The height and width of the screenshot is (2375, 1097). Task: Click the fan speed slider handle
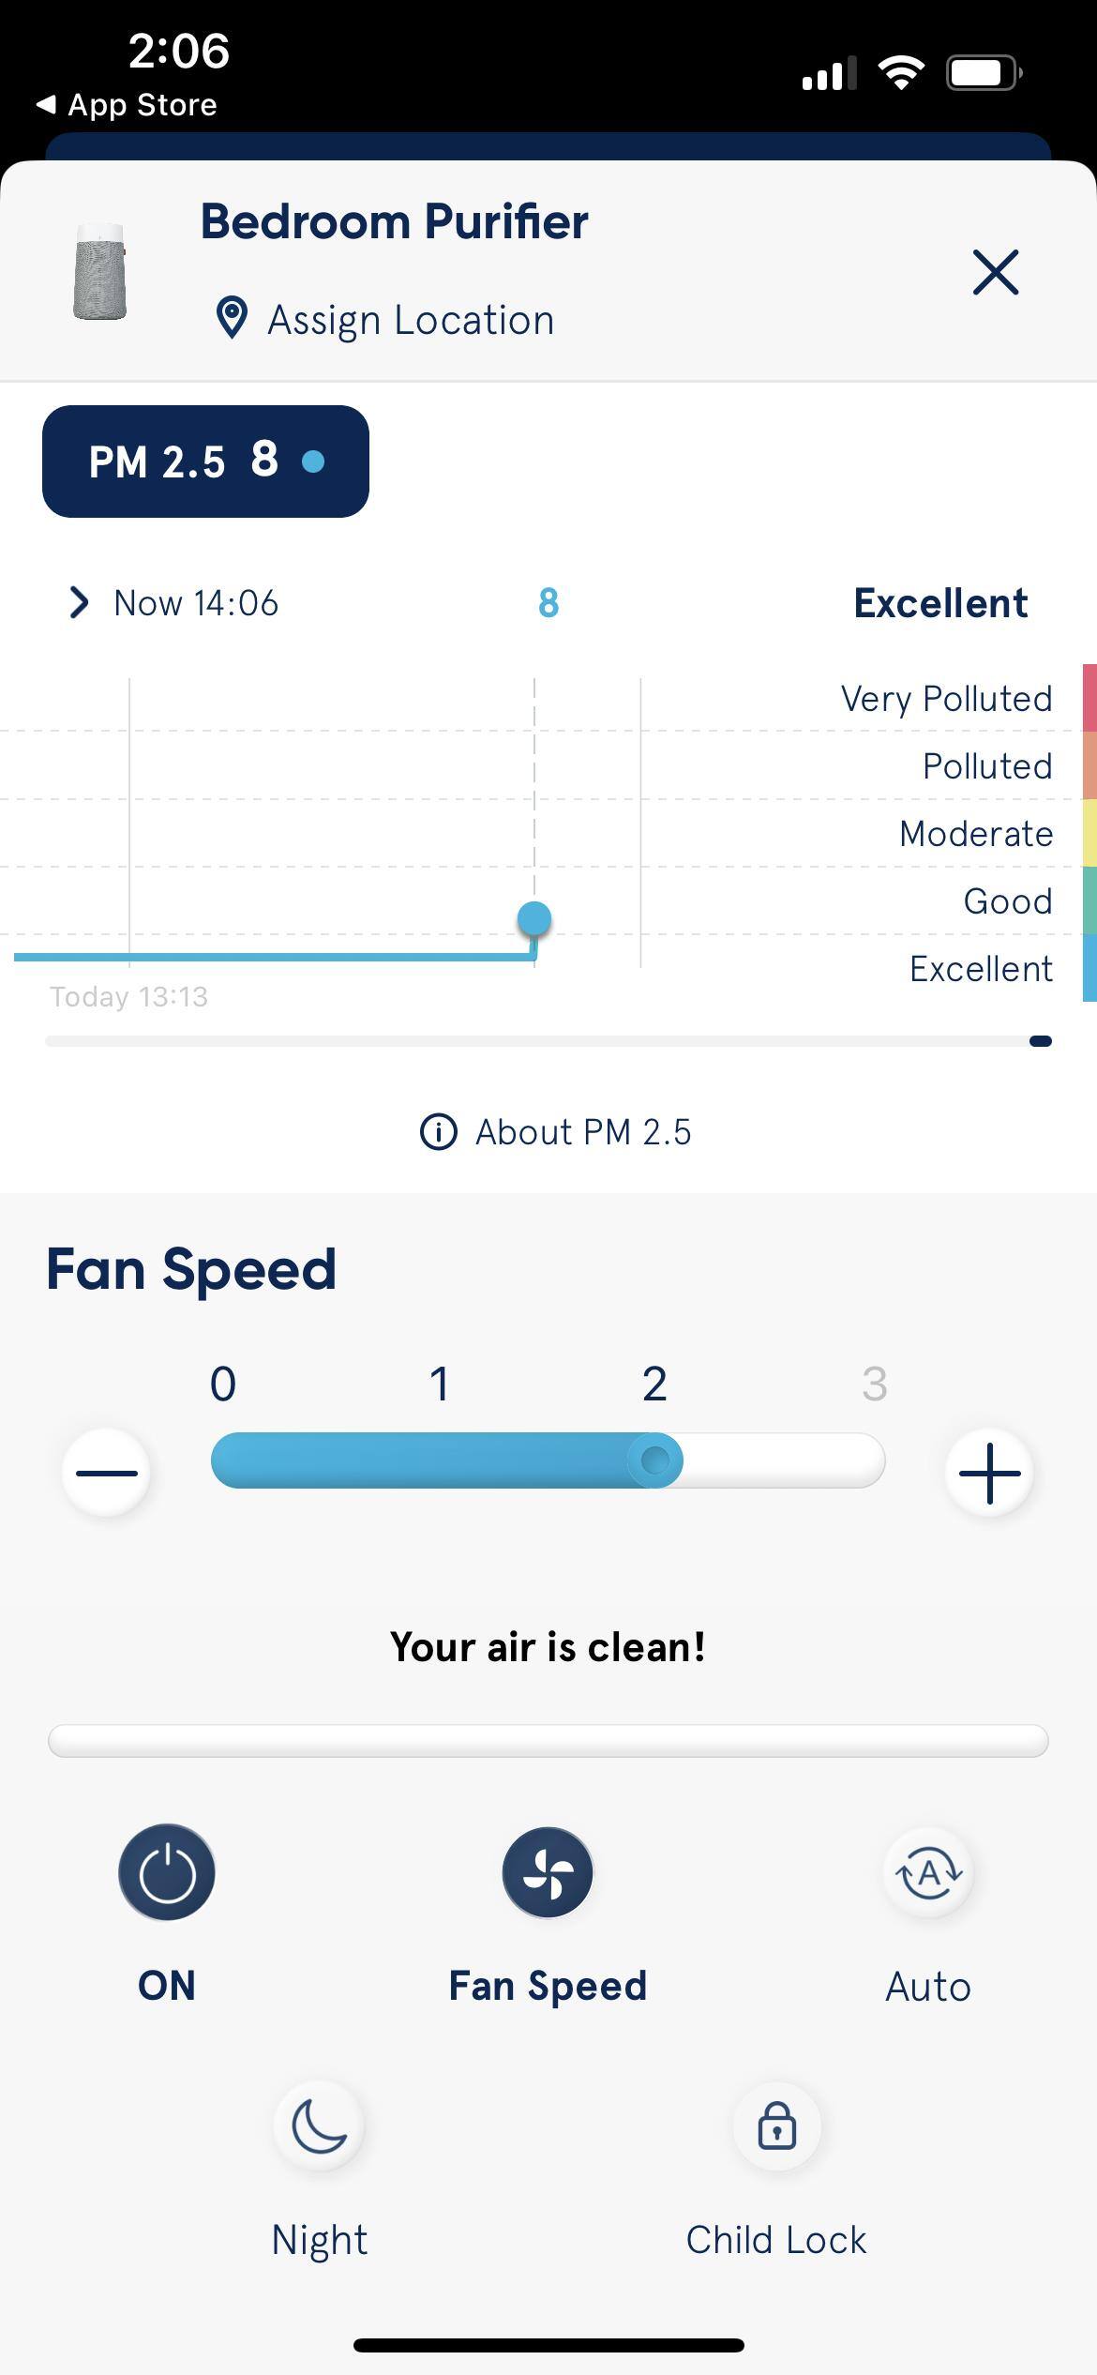tap(654, 1460)
